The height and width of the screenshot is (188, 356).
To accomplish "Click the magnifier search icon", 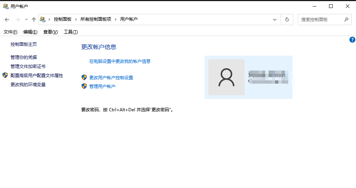I will pos(346,20).
